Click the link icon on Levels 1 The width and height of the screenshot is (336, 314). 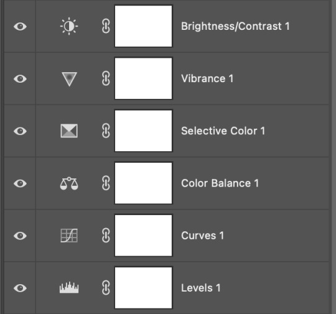[106, 288]
